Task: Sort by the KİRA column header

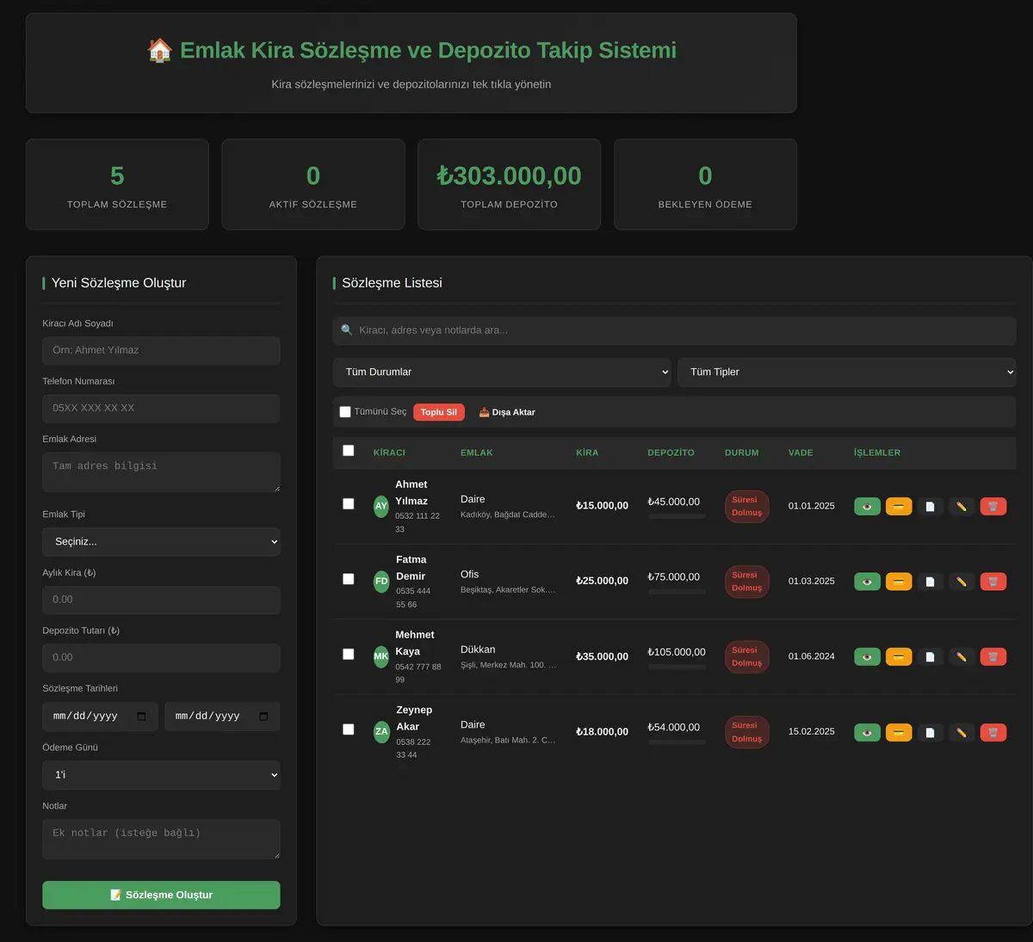Action: pos(587,453)
